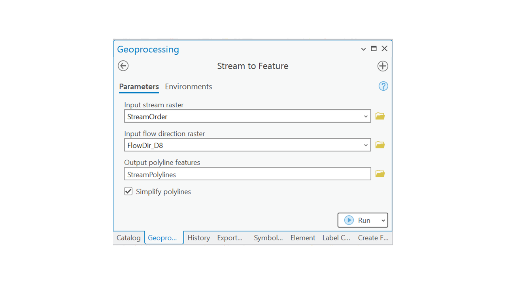This screenshot has height=284, width=506.
Task: Click the add (plus) icon beside tool title
Action: 382,66
